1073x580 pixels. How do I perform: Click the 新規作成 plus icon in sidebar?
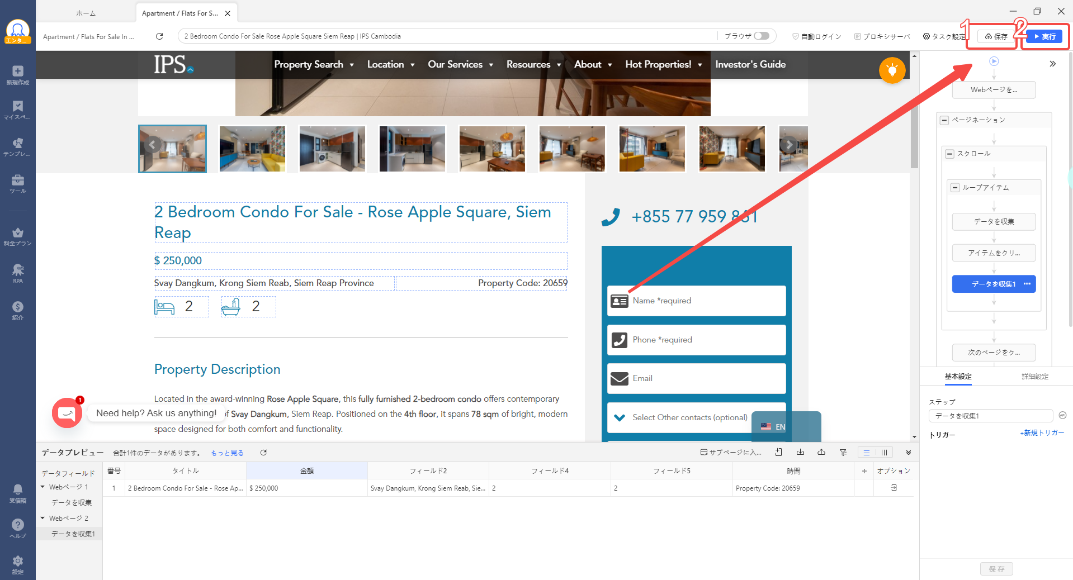[x=17, y=75]
